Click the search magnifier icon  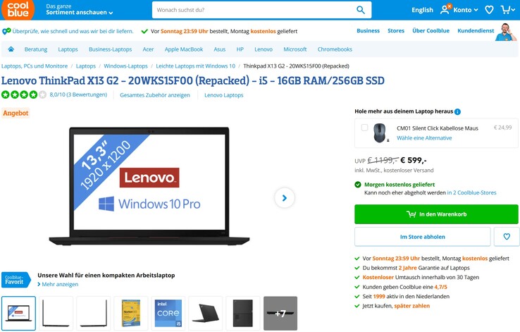[361, 10]
